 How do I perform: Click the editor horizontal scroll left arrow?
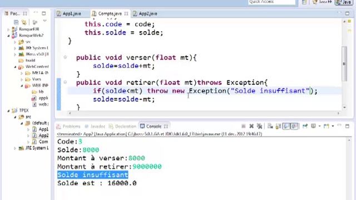[70, 113]
